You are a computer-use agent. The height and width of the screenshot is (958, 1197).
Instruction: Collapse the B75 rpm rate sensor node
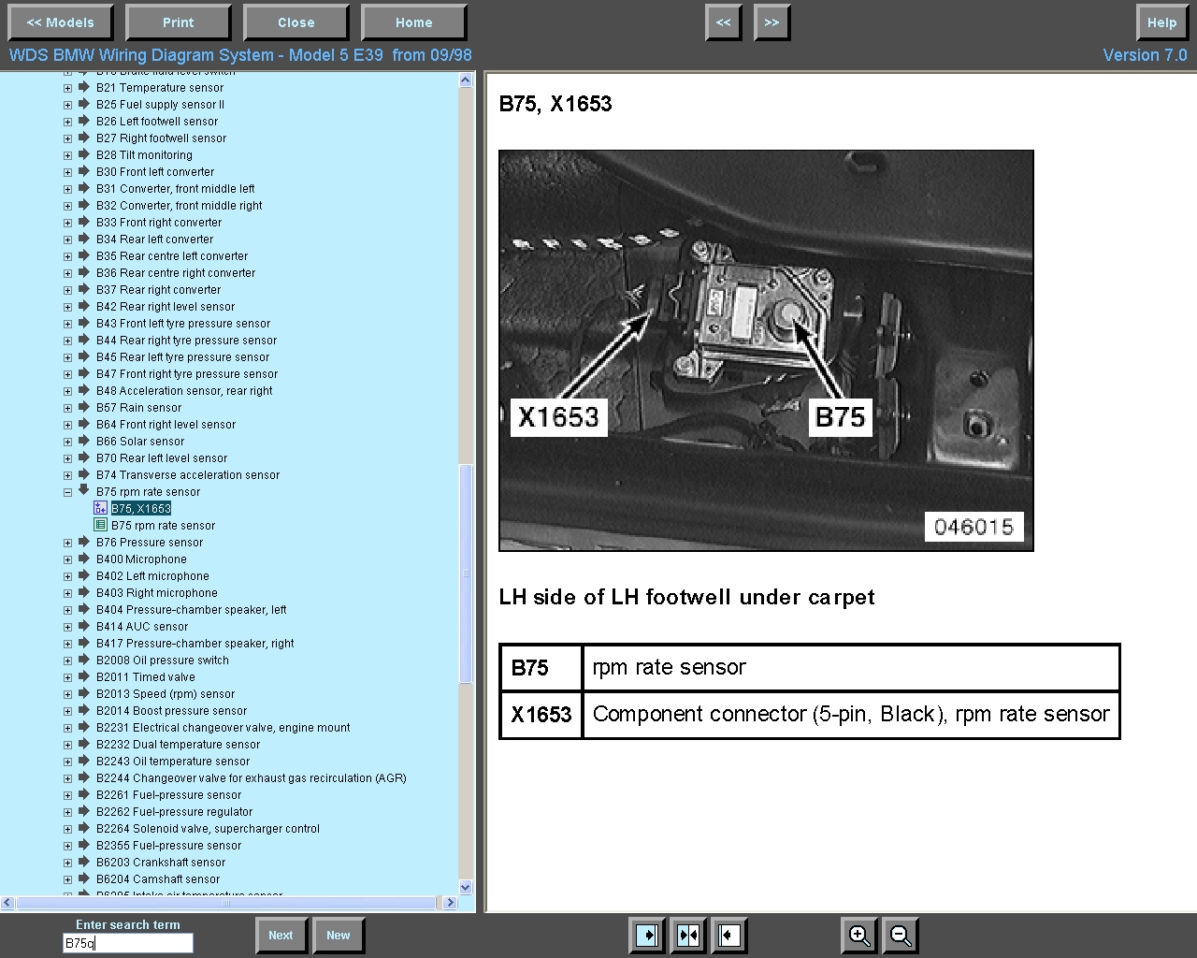(67, 492)
